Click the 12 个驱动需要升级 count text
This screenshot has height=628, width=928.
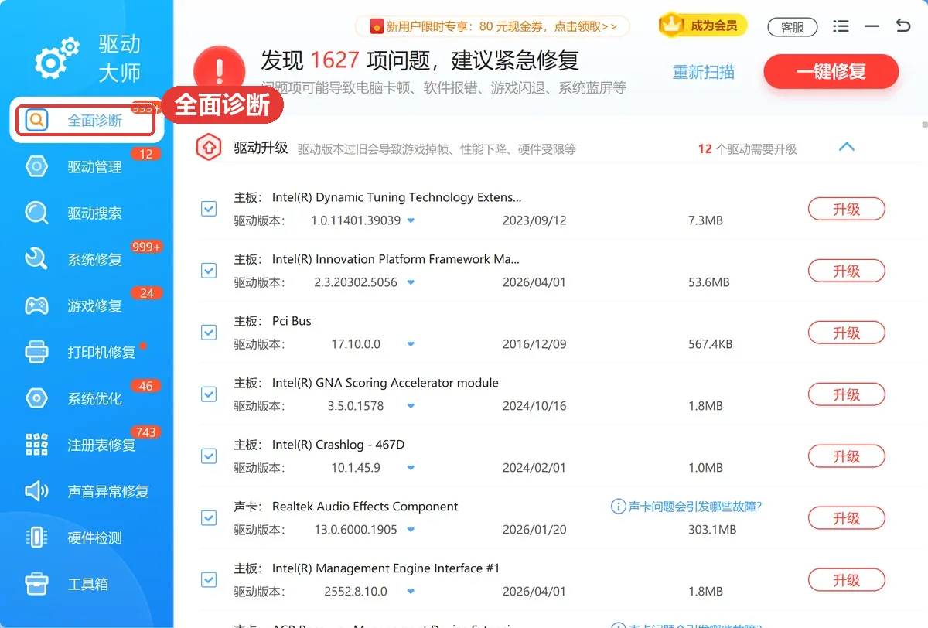(x=747, y=149)
